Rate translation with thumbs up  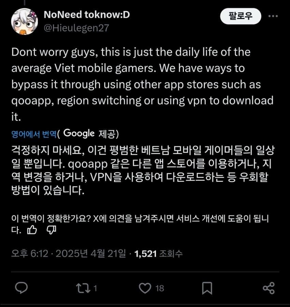(x=32, y=230)
